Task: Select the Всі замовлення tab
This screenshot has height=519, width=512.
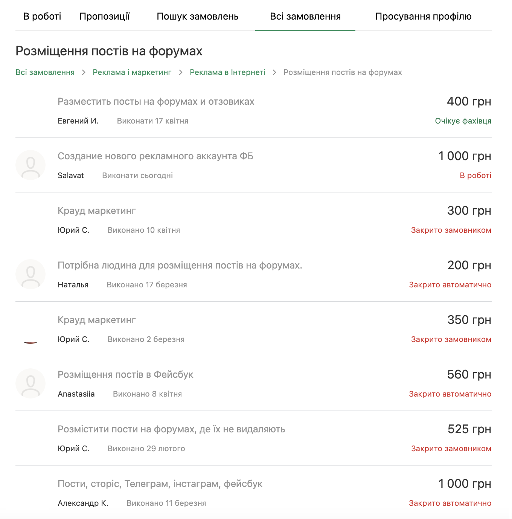Action: (x=305, y=16)
